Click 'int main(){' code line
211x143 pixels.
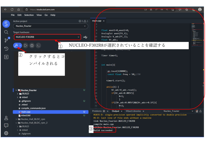click(108, 65)
